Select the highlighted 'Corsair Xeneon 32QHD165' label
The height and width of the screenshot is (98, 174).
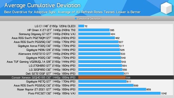coord(43,78)
